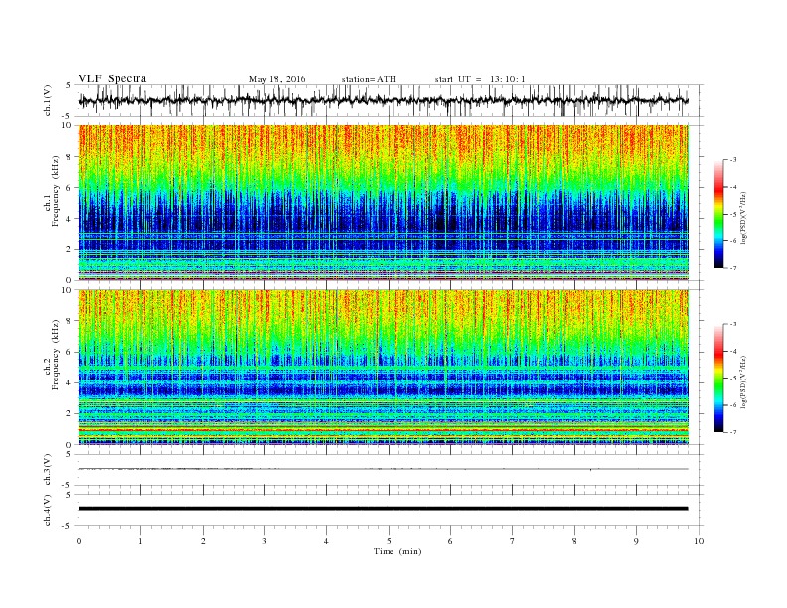The width and height of the screenshot is (787, 608).
Task: Click the time axis tick label "7"
Action: coord(513,541)
